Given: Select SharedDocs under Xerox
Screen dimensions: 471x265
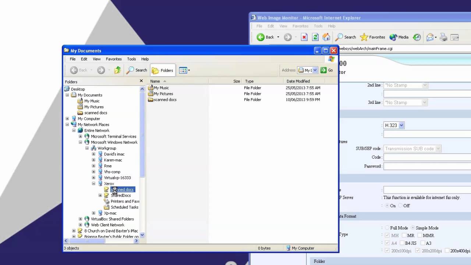Looking at the screenshot, I should click(121, 195).
